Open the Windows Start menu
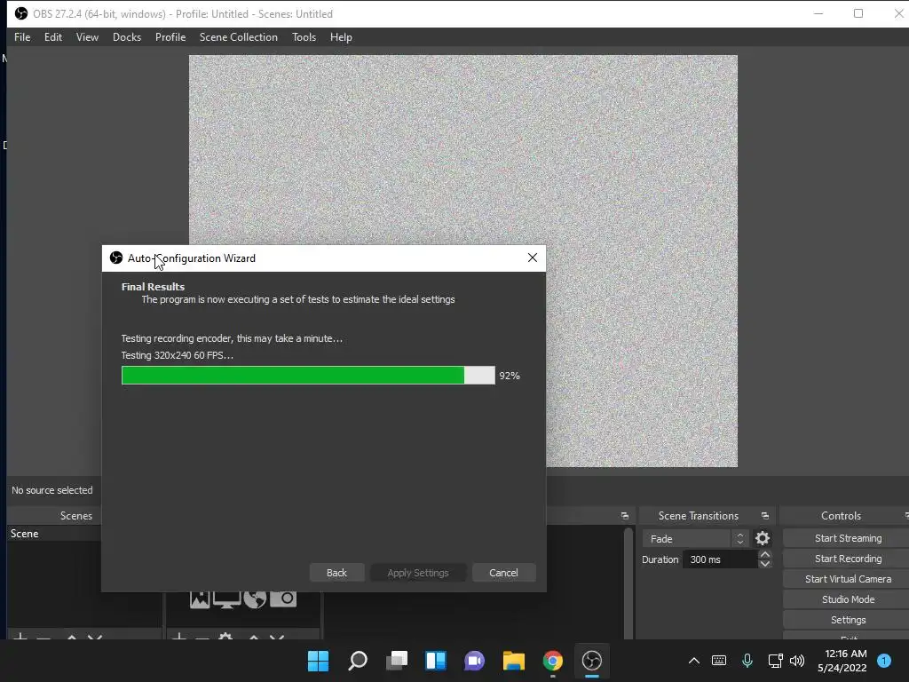Viewport: 909px width, 682px height. pyautogui.click(x=319, y=661)
